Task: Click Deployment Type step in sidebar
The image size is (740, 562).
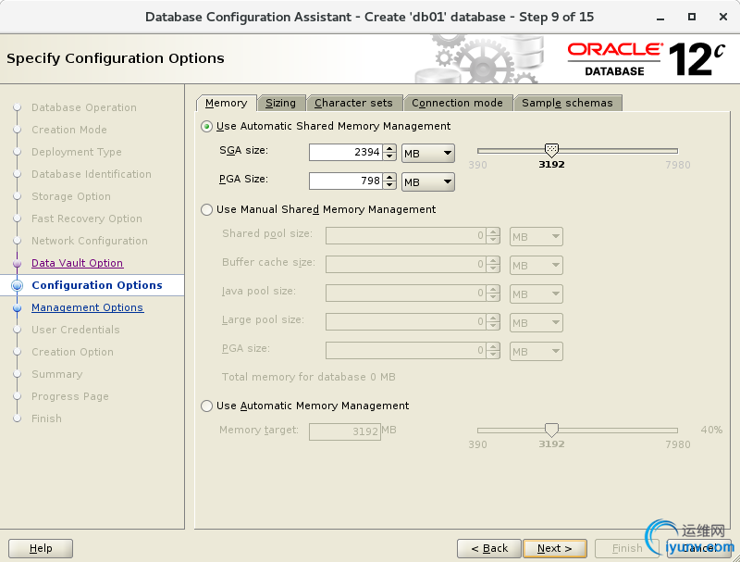Action: tap(77, 152)
